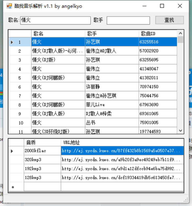Select artist 崔伟立&孙艺琪 cell
The image size is (192, 206).
tap(112, 96)
